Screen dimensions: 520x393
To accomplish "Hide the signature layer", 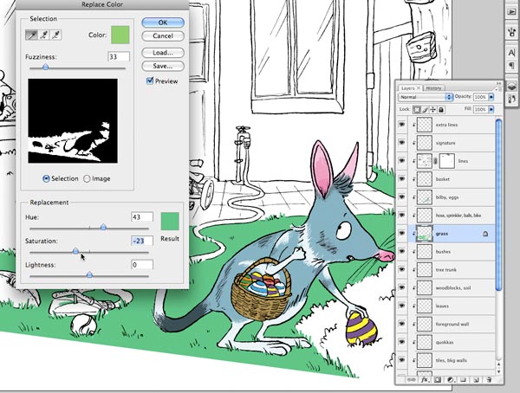I will point(402,143).
